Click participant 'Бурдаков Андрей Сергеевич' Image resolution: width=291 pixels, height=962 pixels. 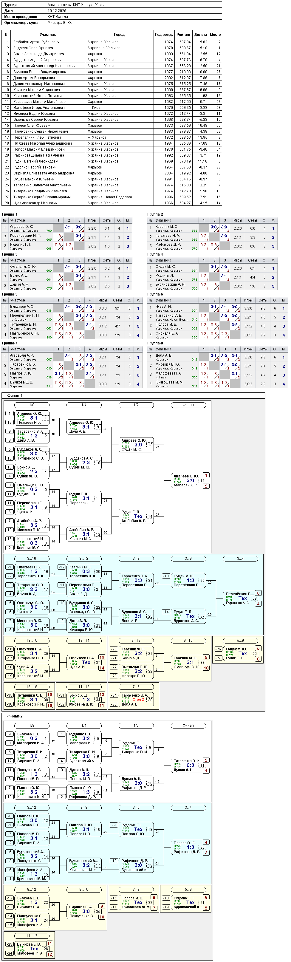37,60
